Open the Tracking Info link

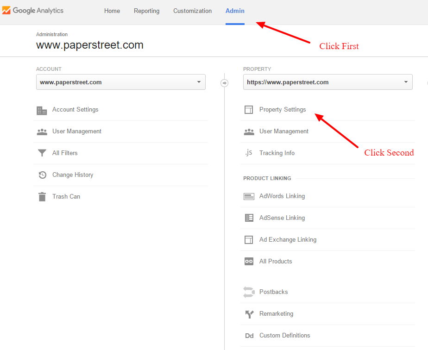tap(277, 153)
